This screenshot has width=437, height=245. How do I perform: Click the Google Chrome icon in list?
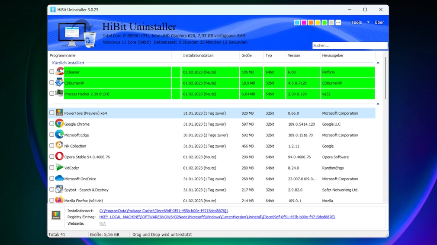[x=59, y=124]
